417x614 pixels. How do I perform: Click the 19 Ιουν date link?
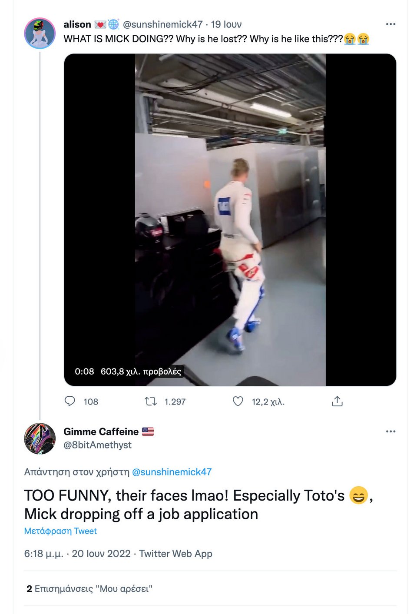pos(226,24)
